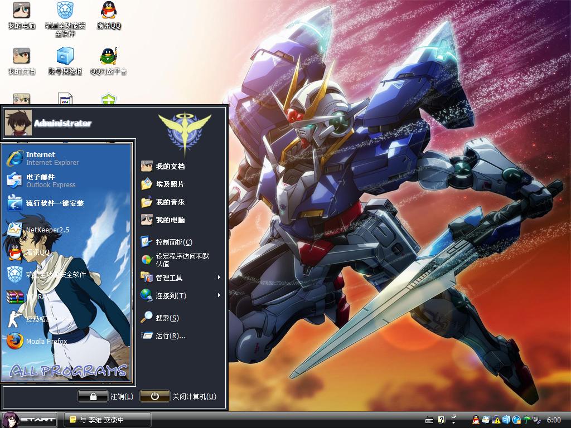The image size is (571, 428).
Task: Expand All Programs list
Action: click(68, 371)
